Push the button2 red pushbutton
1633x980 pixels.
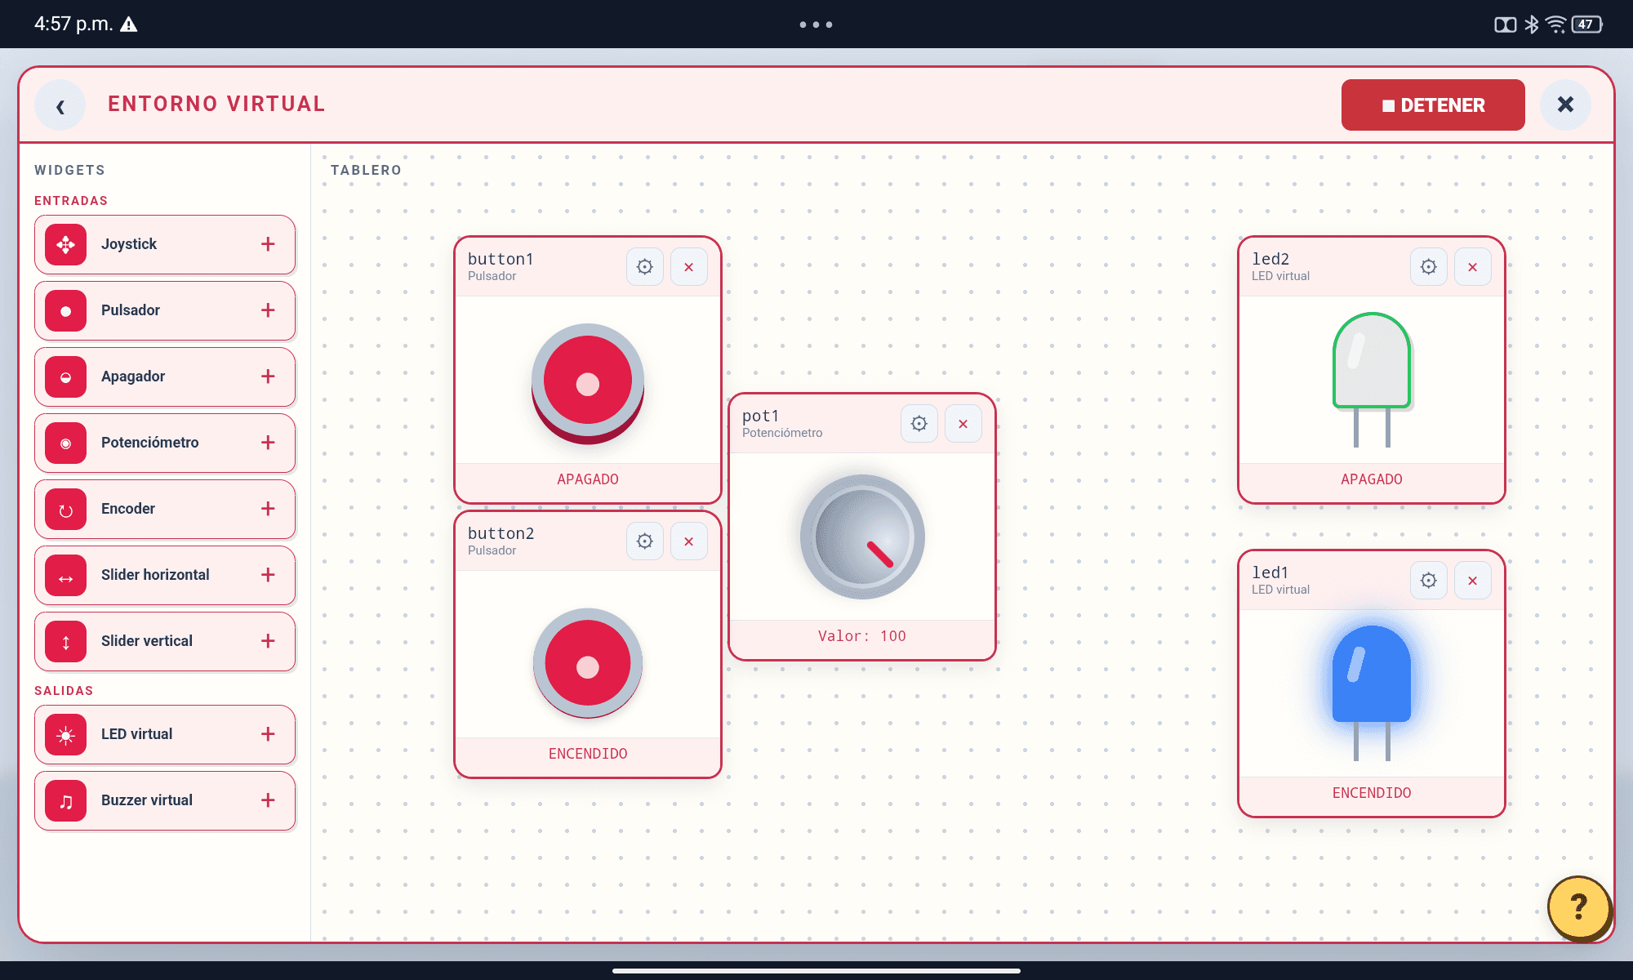588,664
